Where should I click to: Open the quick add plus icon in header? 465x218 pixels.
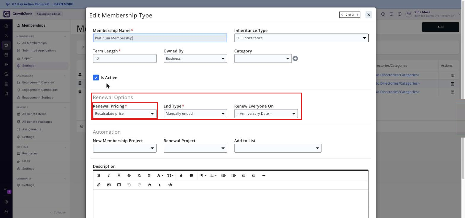(383, 14)
